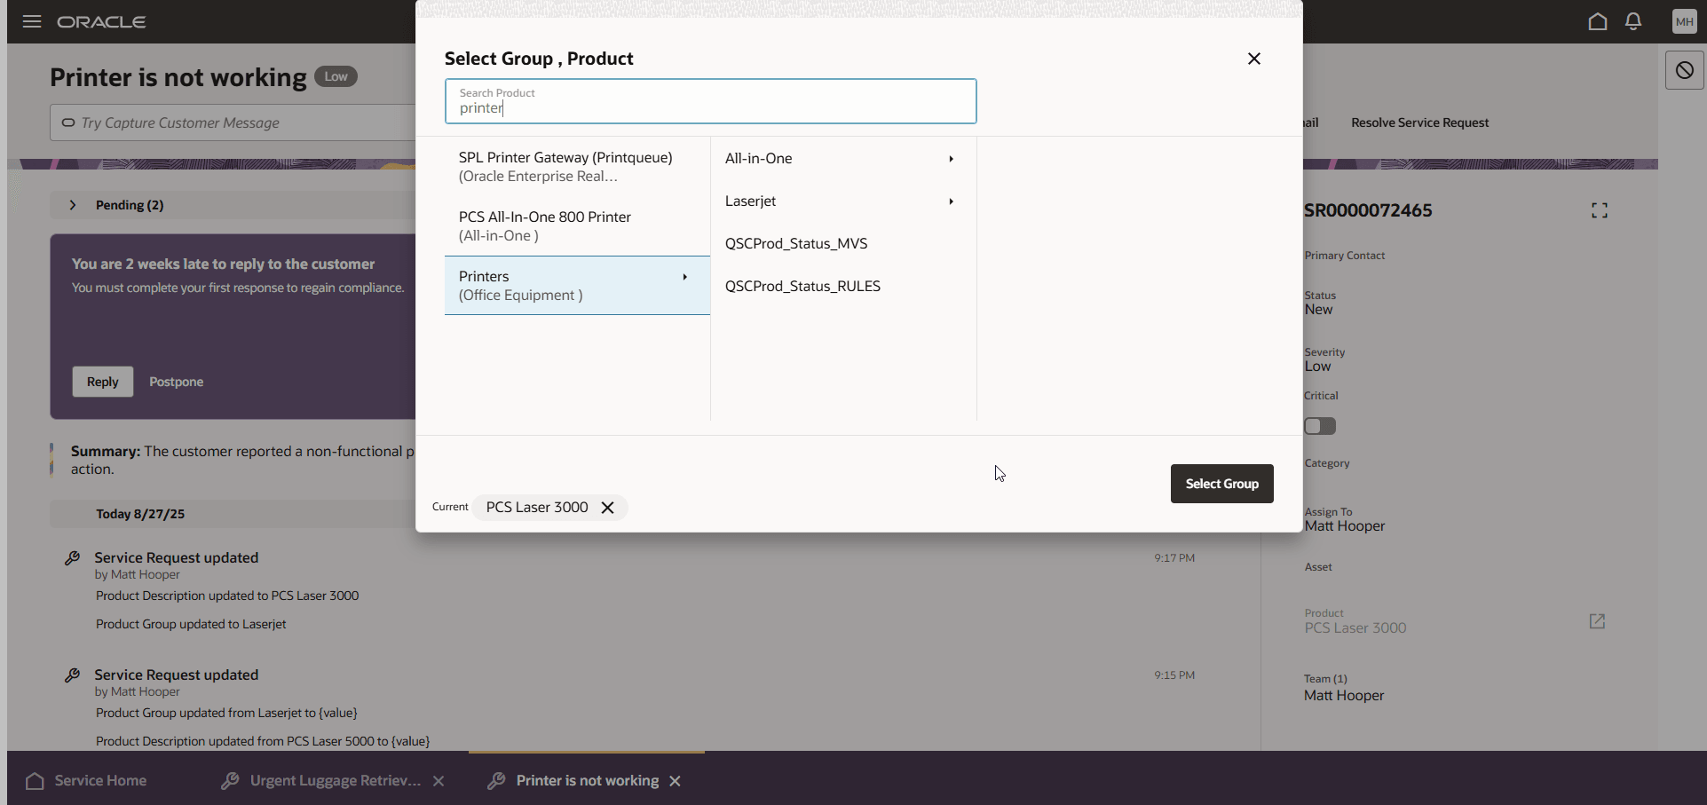Image resolution: width=1707 pixels, height=805 pixels.
Task: Expand the Printers product group arrow
Action: 685,277
